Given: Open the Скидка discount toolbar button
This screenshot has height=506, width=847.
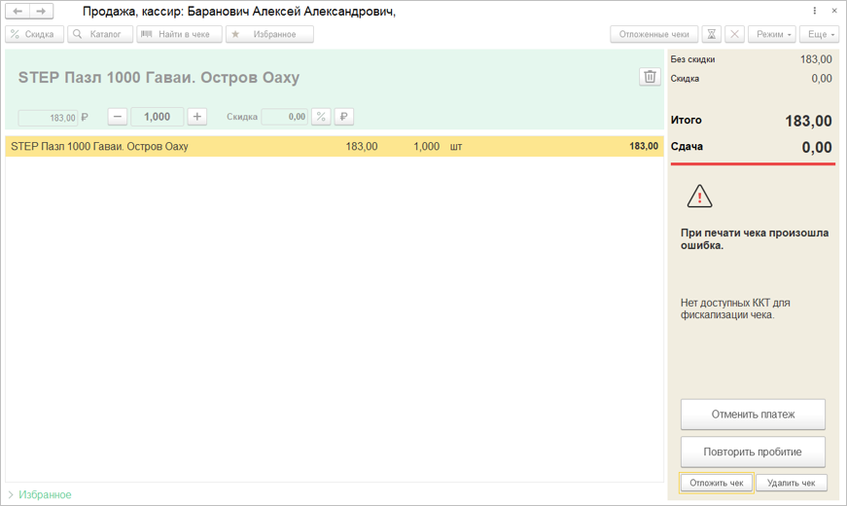Looking at the screenshot, I should click(x=35, y=34).
